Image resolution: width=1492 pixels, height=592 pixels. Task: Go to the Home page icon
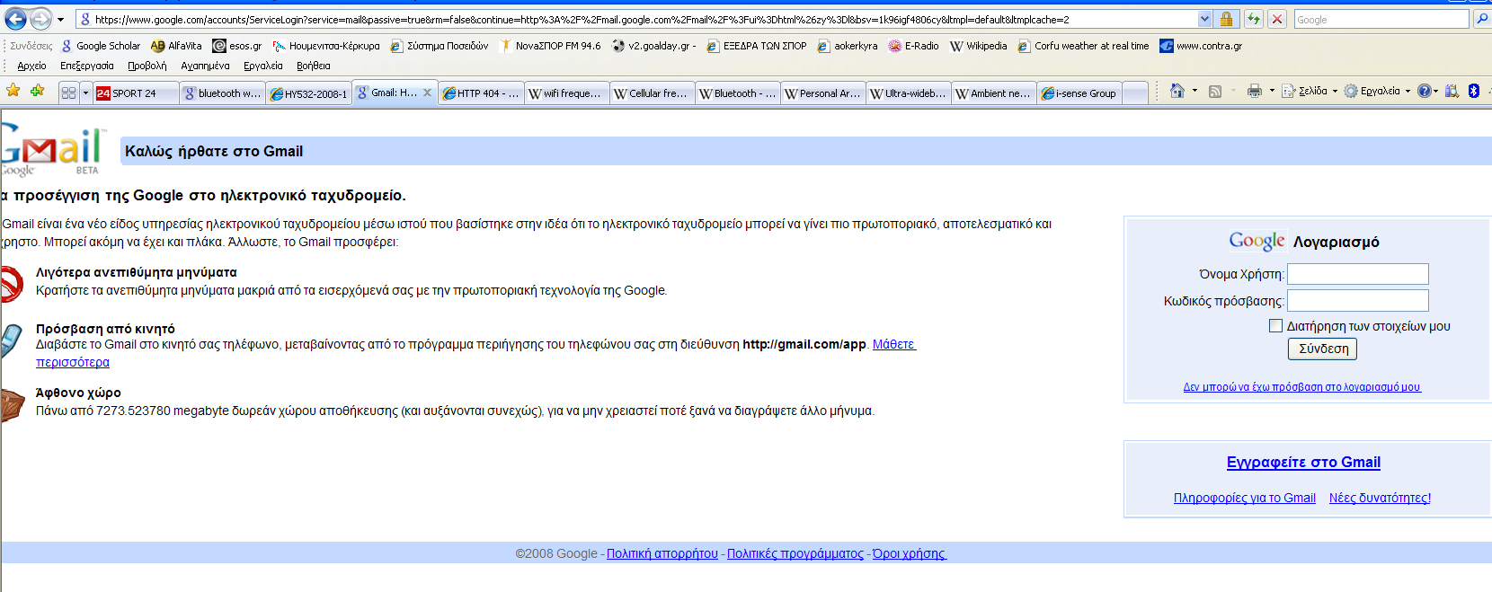click(1177, 91)
